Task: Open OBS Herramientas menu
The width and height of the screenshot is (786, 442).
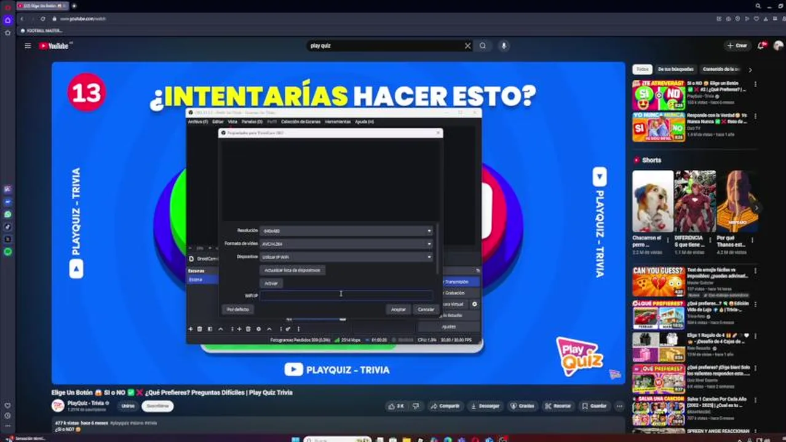Action: 338,122
